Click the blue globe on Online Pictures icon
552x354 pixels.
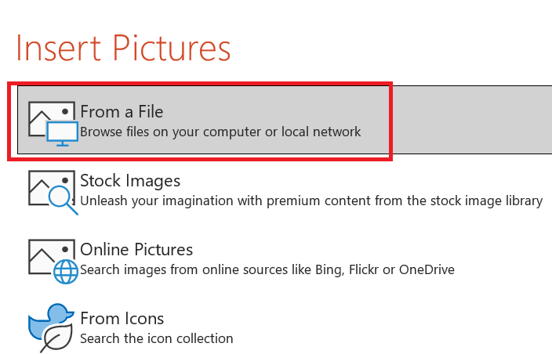click(66, 272)
